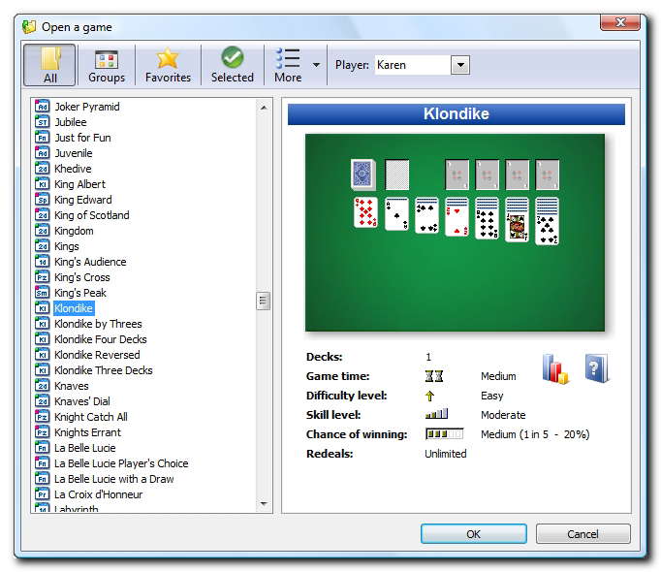Image resolution: width=661 pixels, height=572 pixels.
Task: Click the 2d icon beside King of Scotland
Action: click(42, 215)
